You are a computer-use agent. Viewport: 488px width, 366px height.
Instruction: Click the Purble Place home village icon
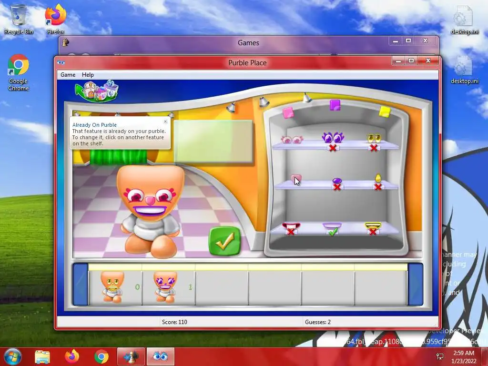(x=97, y=91)
